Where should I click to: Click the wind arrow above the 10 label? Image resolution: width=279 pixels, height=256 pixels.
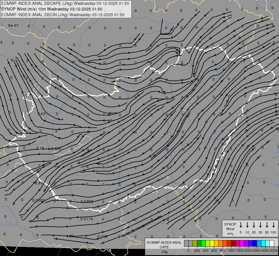point(247,225)
